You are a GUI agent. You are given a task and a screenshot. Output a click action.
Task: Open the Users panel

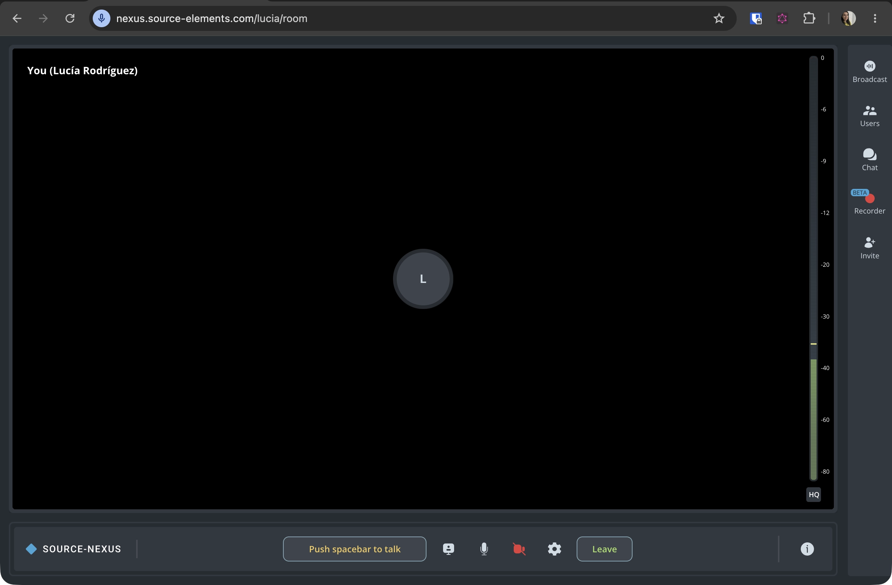point(870,116)
